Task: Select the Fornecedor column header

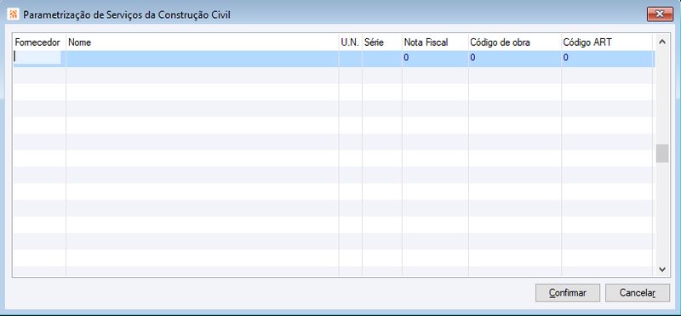Action: click(39, 42)
